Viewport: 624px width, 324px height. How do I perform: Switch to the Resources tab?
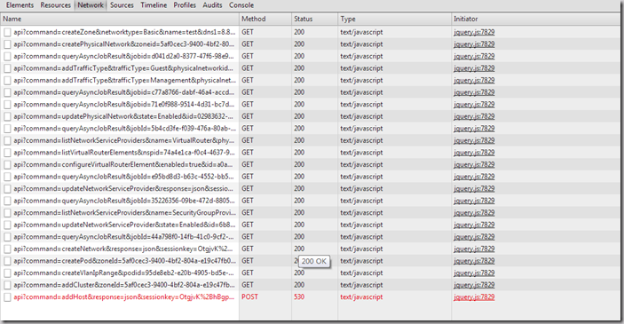click(x=55, y=5)
